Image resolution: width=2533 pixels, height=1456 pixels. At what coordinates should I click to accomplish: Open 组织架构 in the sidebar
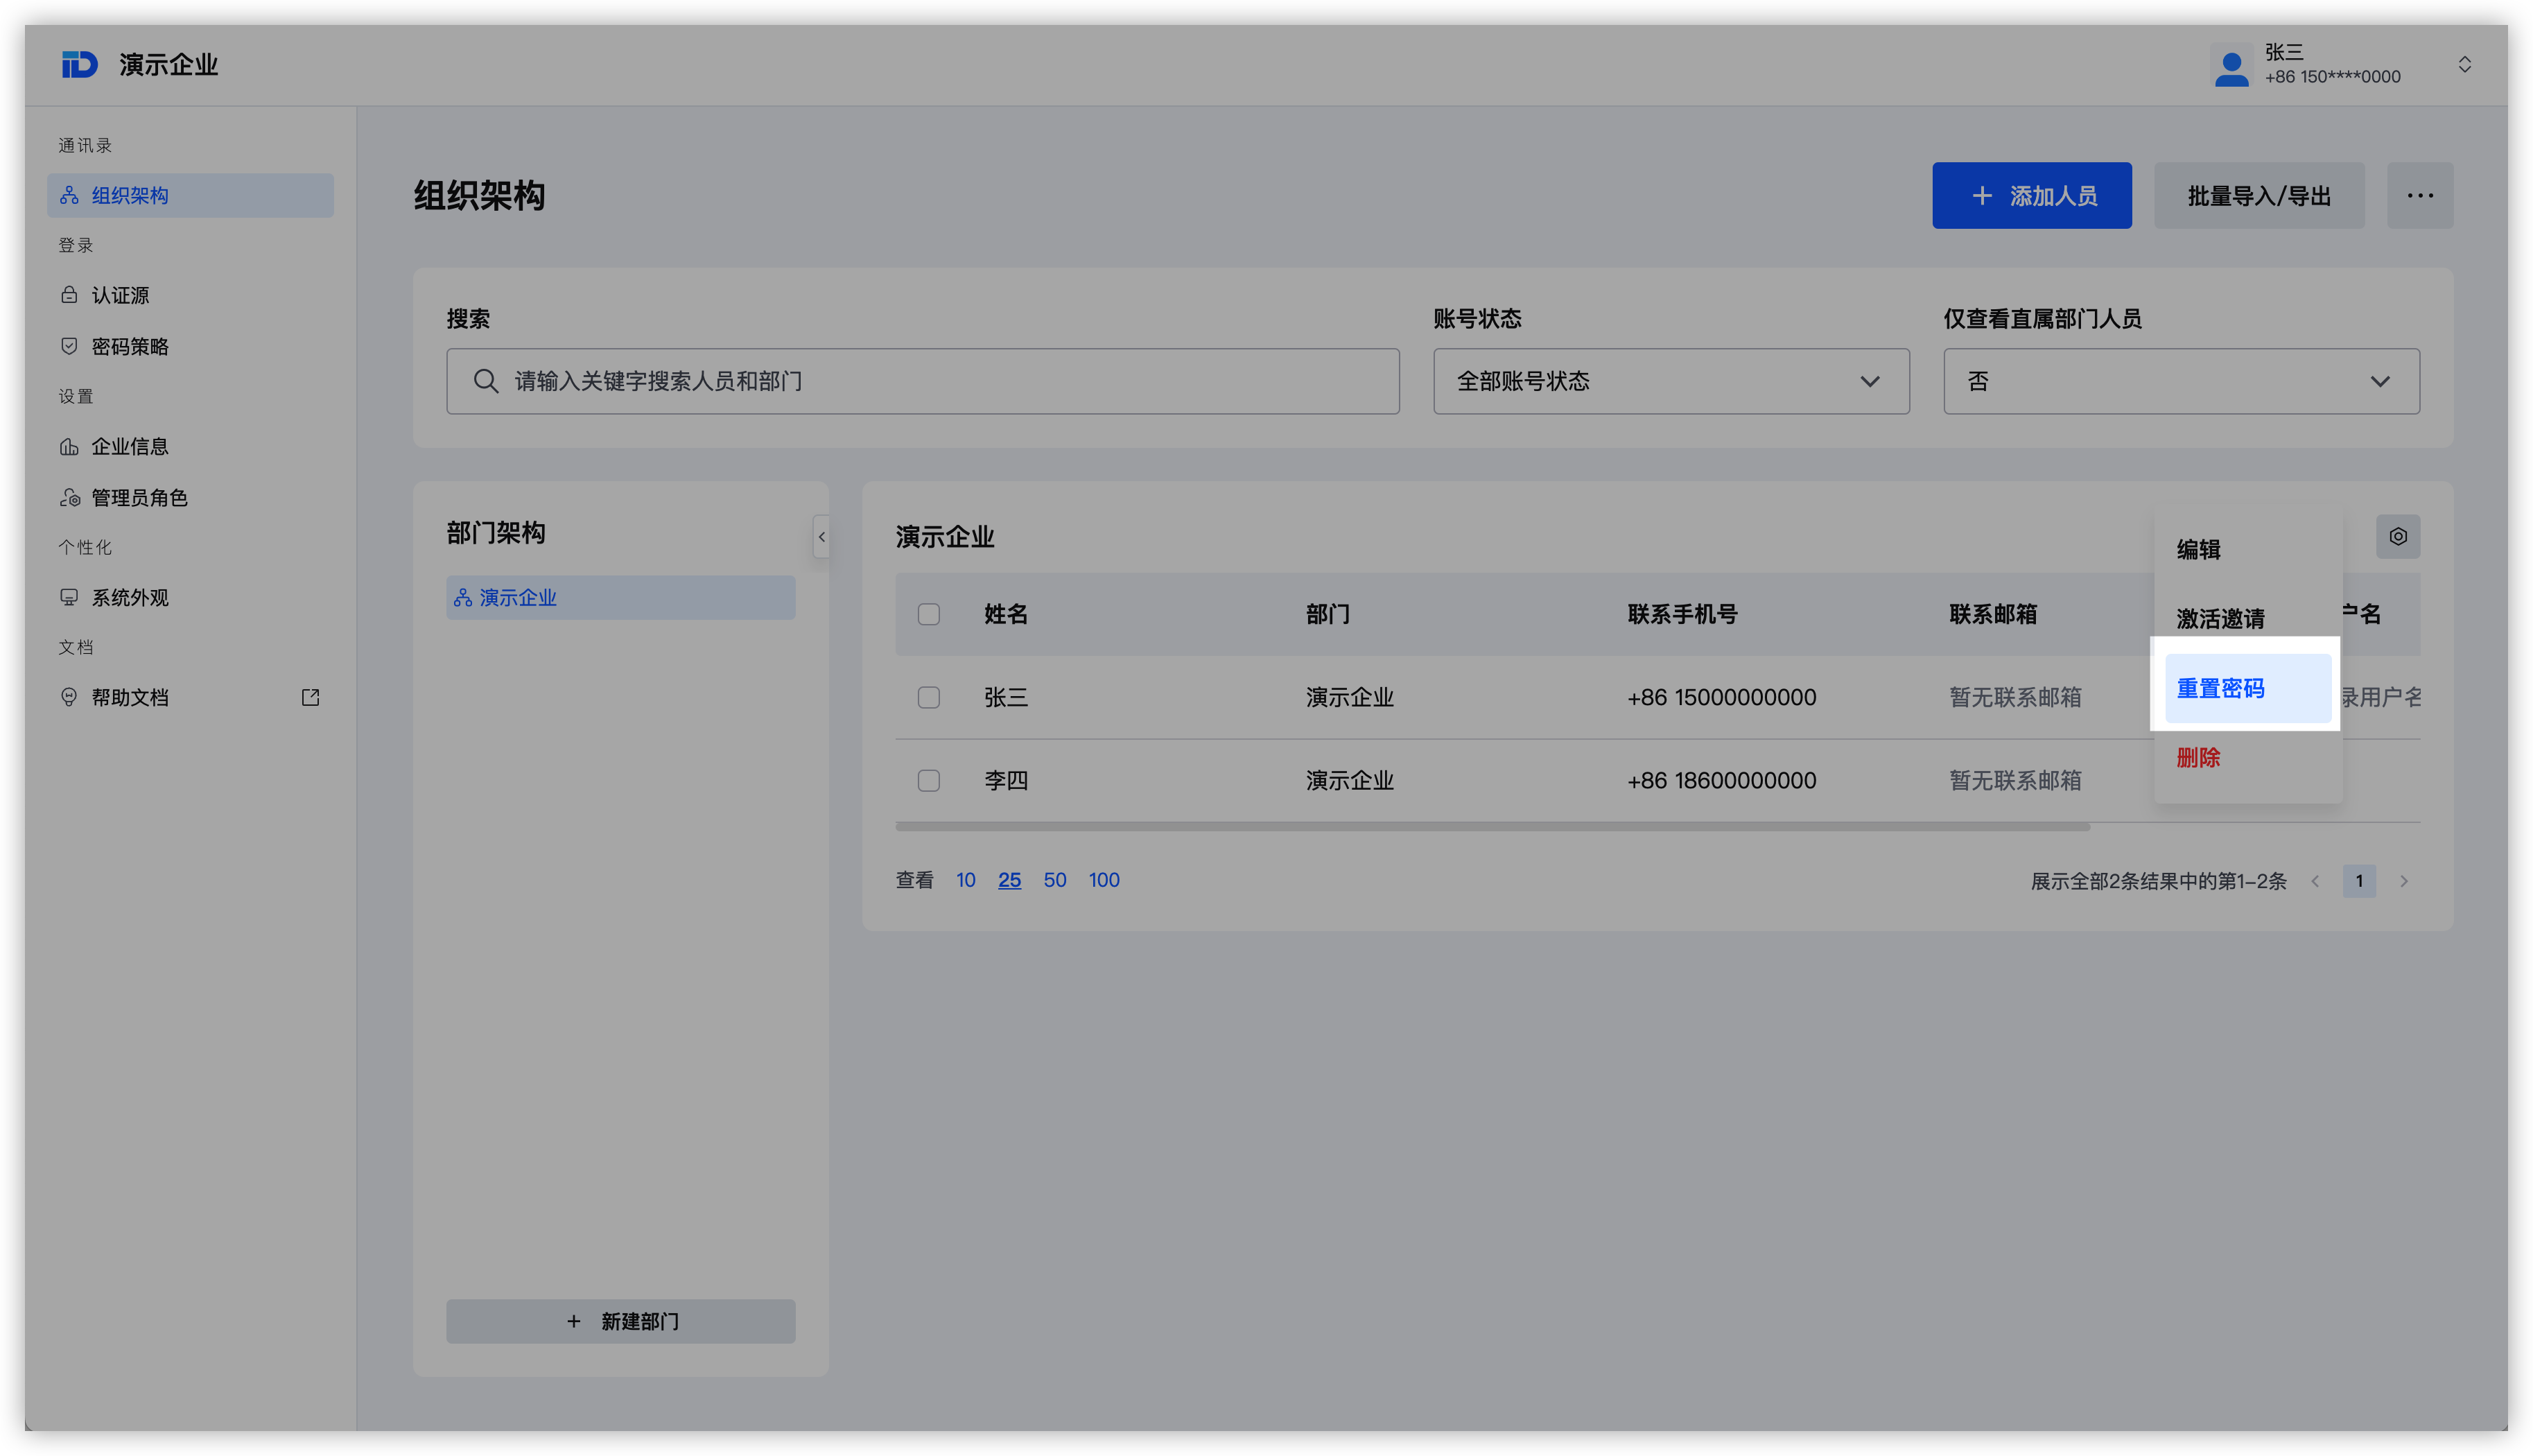190,195
